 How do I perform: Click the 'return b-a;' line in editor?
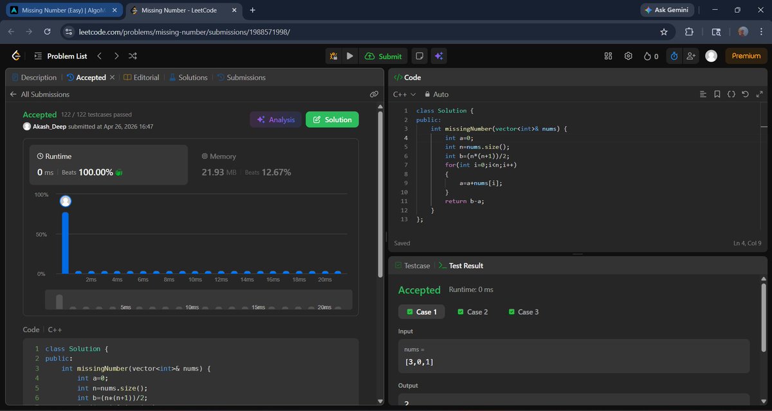pos(464,201)
